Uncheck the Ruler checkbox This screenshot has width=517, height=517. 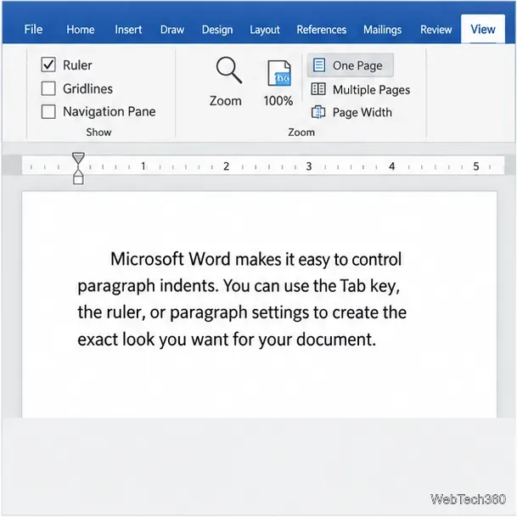click(x=48, y=65)
